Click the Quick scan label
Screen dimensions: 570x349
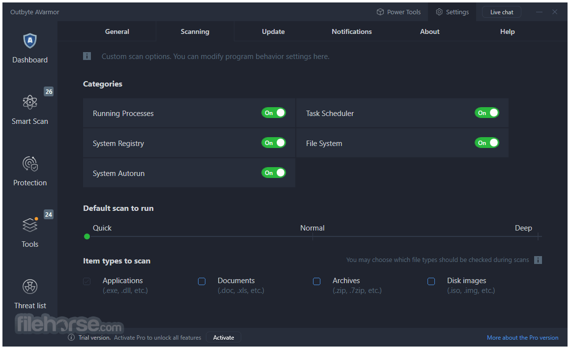click(x=102, y=228)
